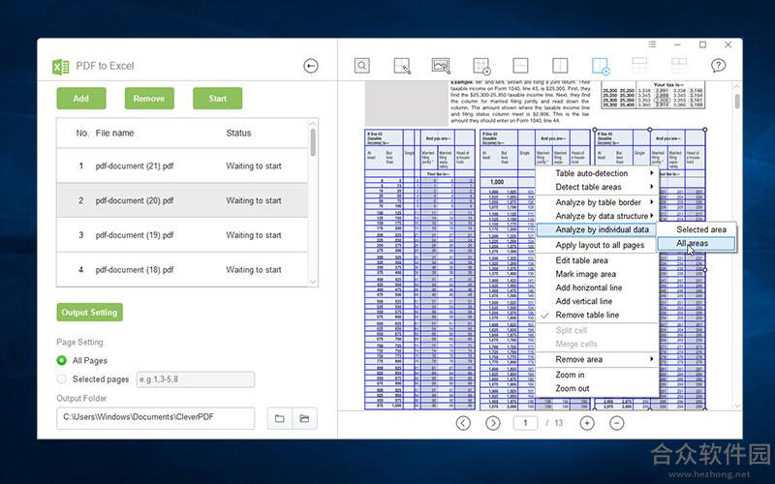Click the PDF to Excel logo icon
This screenshot has width=775, height=484.
(60, 66)
